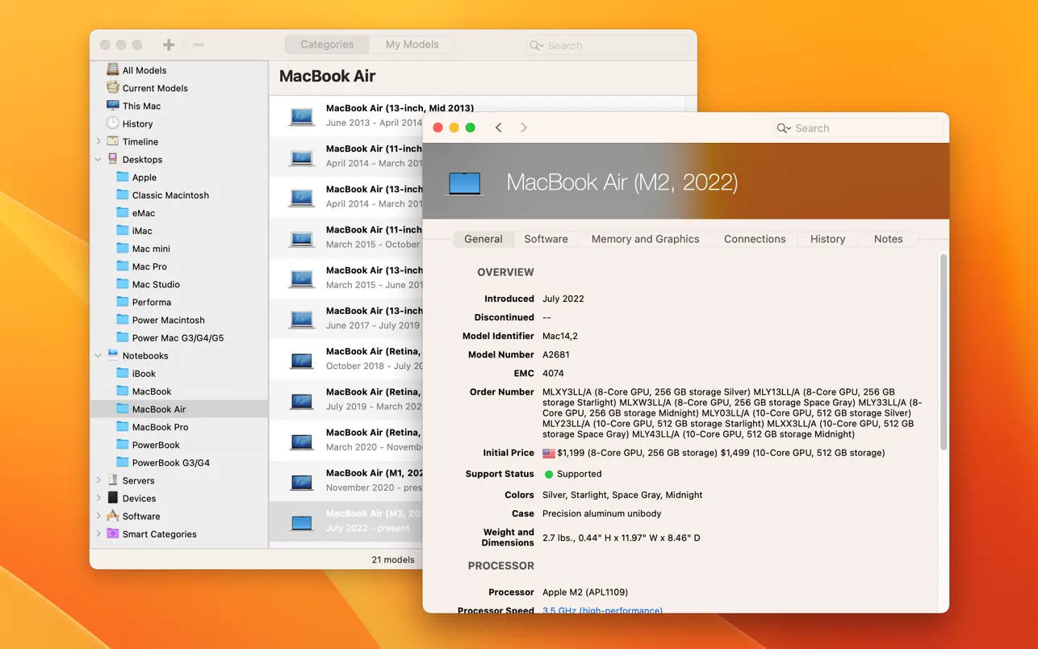The height and width of the screenshot is (649, 1038).
Task: Open the Memory and Graphics tab
Action: click(645, 239)
